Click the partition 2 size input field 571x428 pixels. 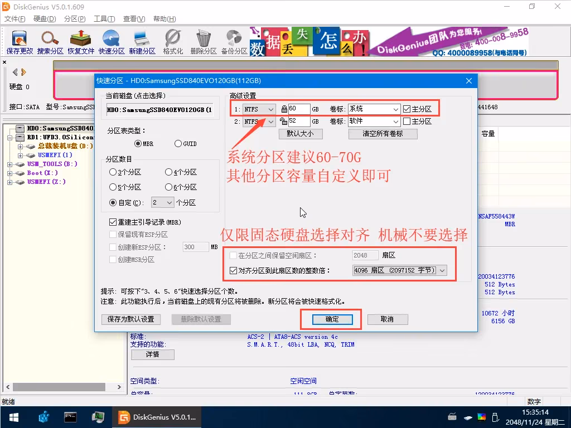click(299, 121)
